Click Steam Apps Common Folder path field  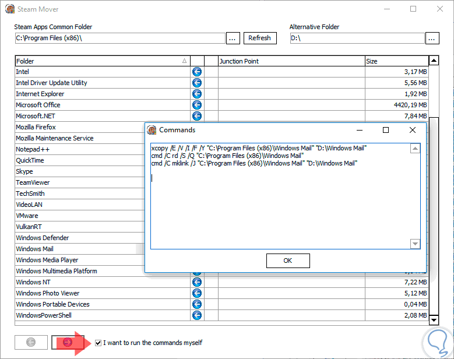(120, 38)
